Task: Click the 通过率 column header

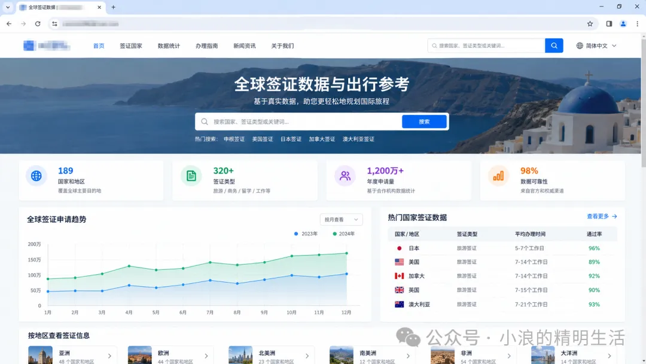Action: pyautogui.click(x=594, y=234)
